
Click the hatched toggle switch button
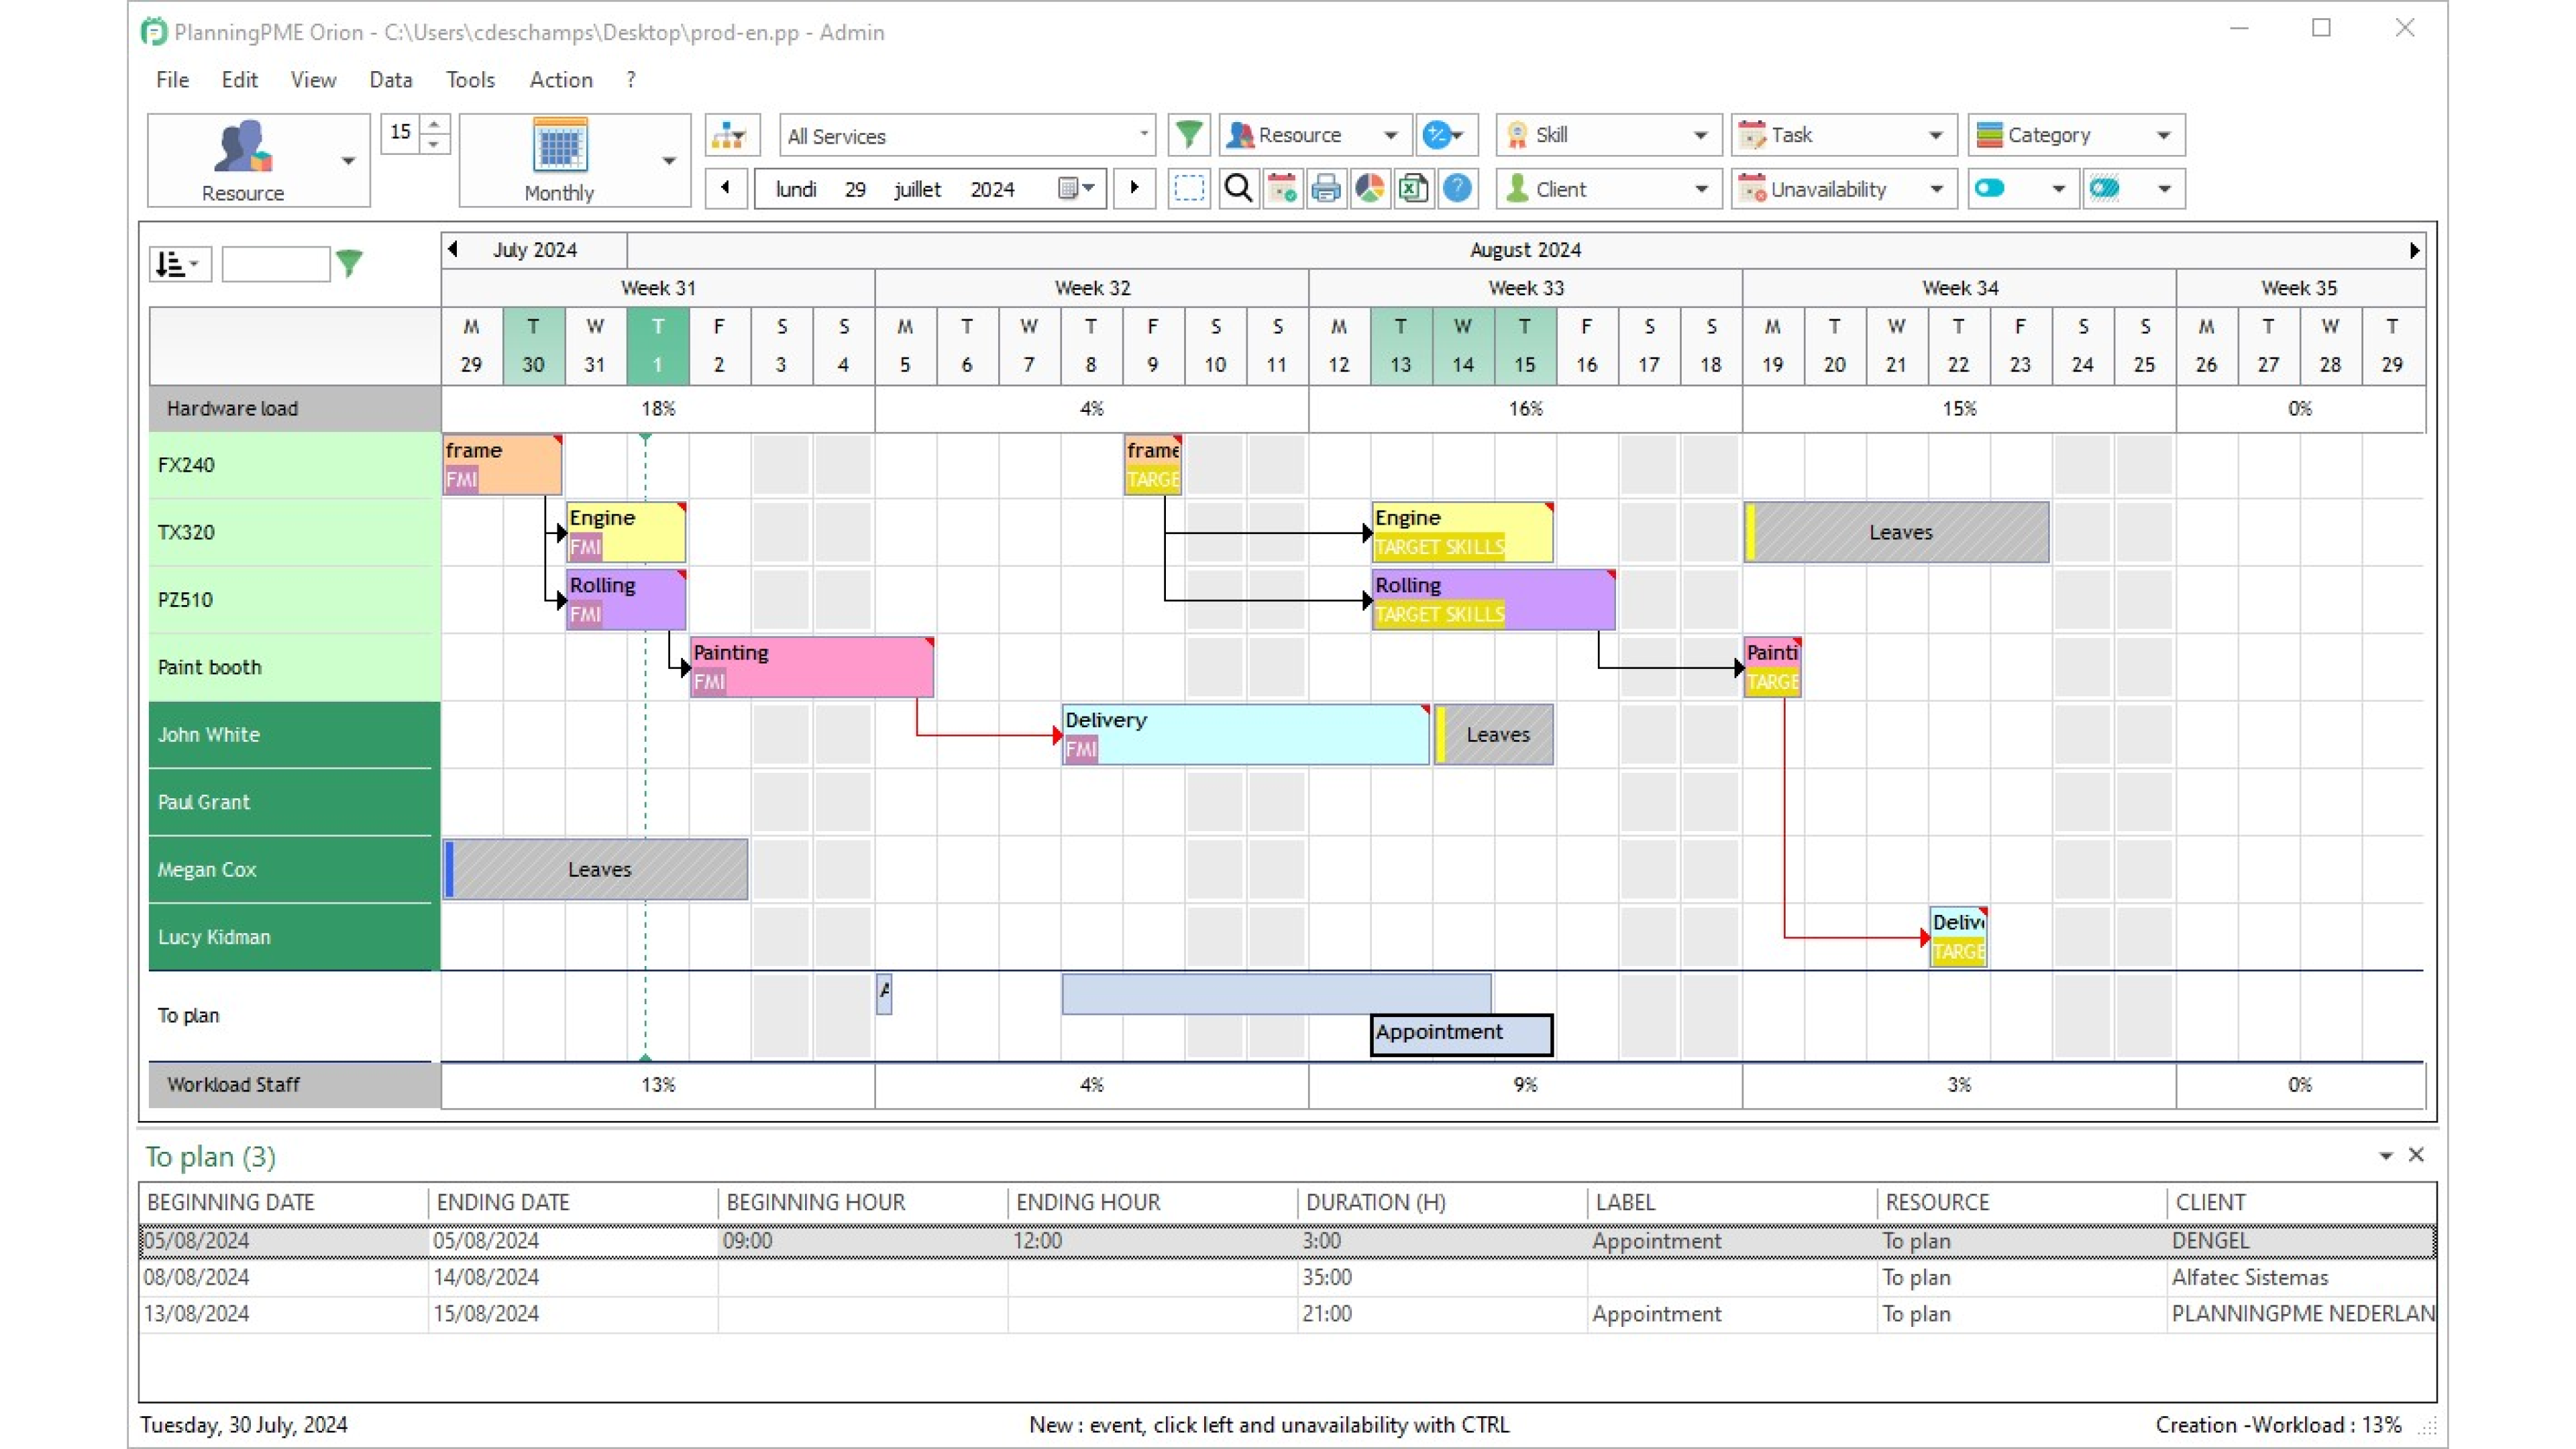click(x=2105, y=189)
